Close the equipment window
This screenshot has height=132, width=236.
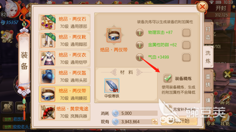(202, 7)
